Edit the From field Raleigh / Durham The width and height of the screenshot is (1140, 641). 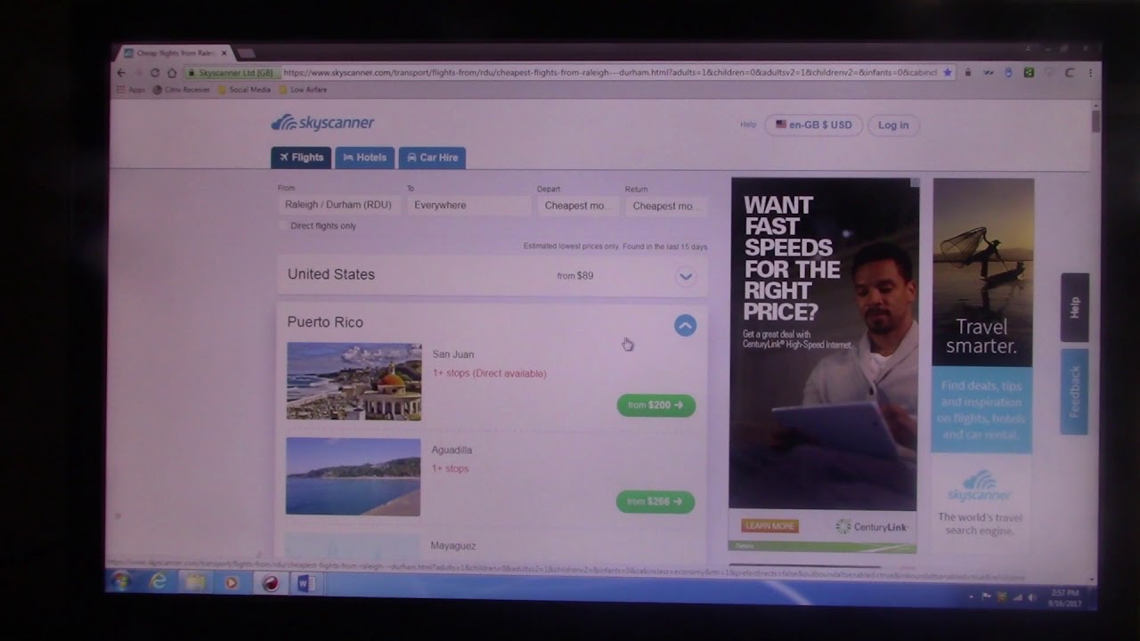click(339, 205)
